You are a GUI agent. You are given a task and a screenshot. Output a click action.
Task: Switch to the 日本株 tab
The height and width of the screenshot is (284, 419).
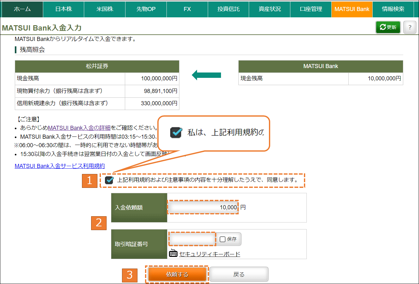(x=64, y=9)
